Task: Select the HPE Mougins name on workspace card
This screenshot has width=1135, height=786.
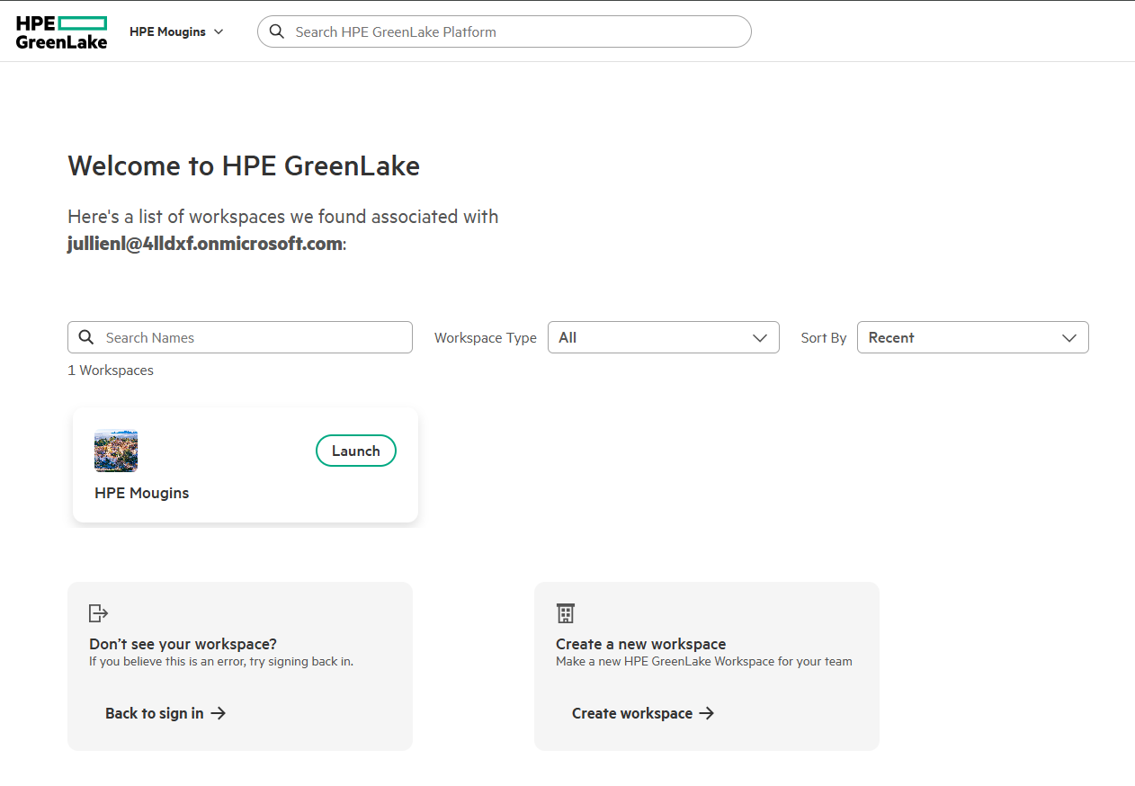Action: (x=141, y=493)
